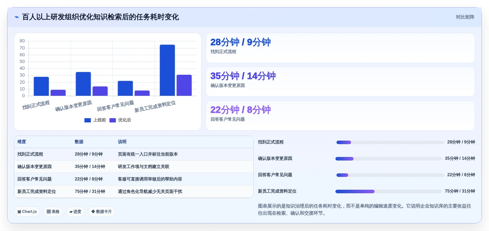Screen dimensions: 489x231
Task: Click the 回答客户常见问题 progress bar
Action: (x=390, y=175)
